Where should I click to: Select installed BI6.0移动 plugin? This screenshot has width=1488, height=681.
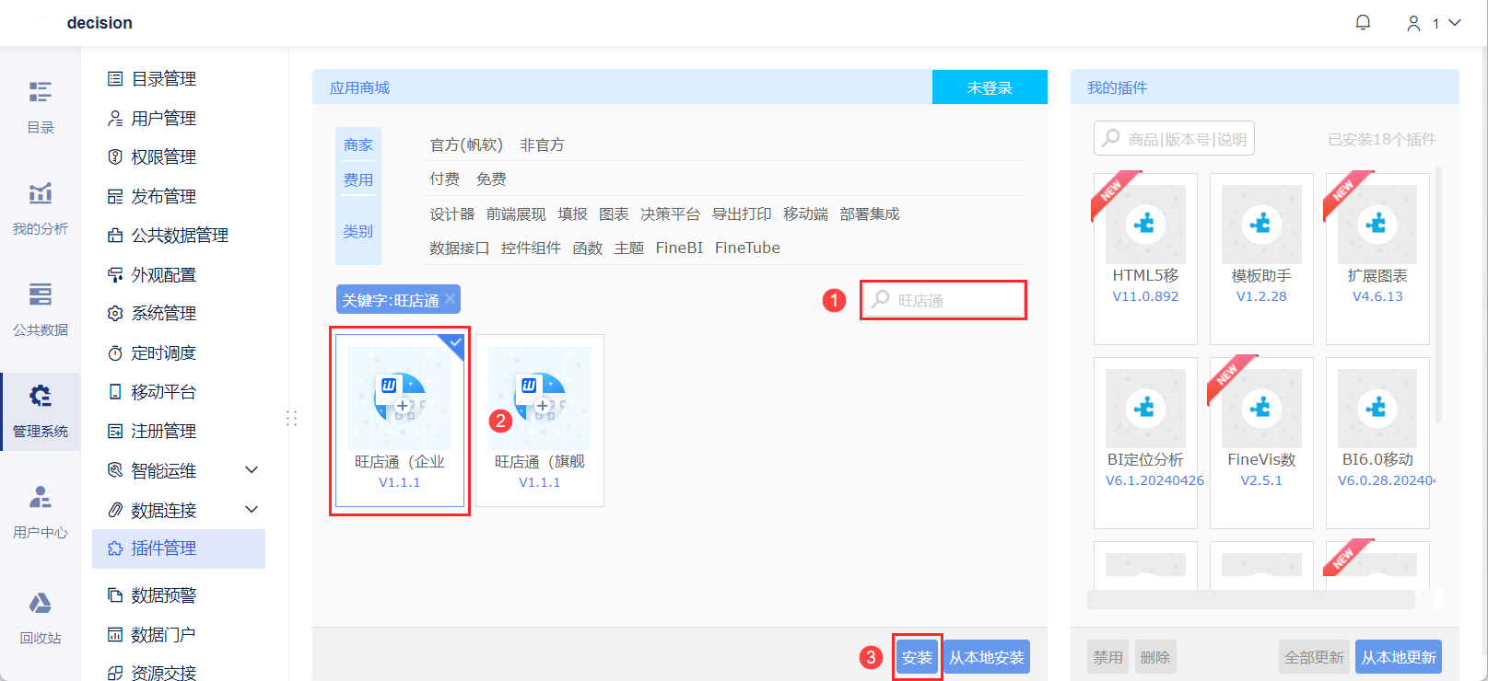coord(1377,443)
